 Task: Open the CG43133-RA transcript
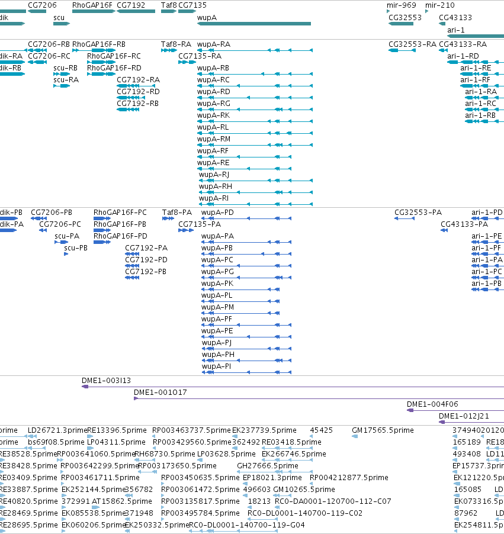[x=463, y=44]
